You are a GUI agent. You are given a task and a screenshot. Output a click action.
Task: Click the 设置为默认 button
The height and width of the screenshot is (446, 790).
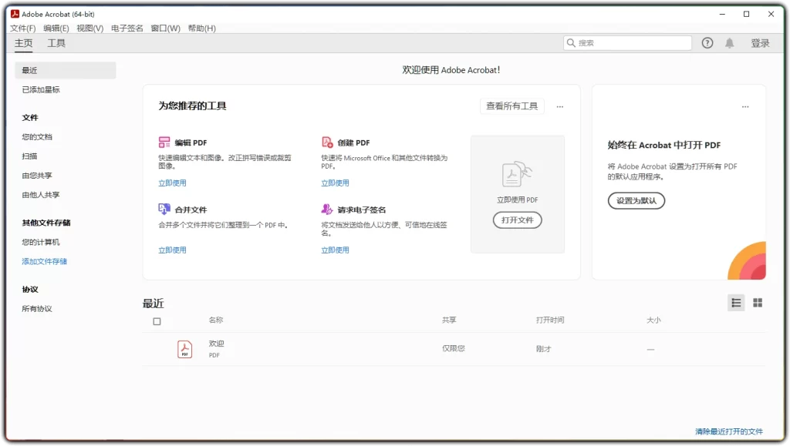636,200
